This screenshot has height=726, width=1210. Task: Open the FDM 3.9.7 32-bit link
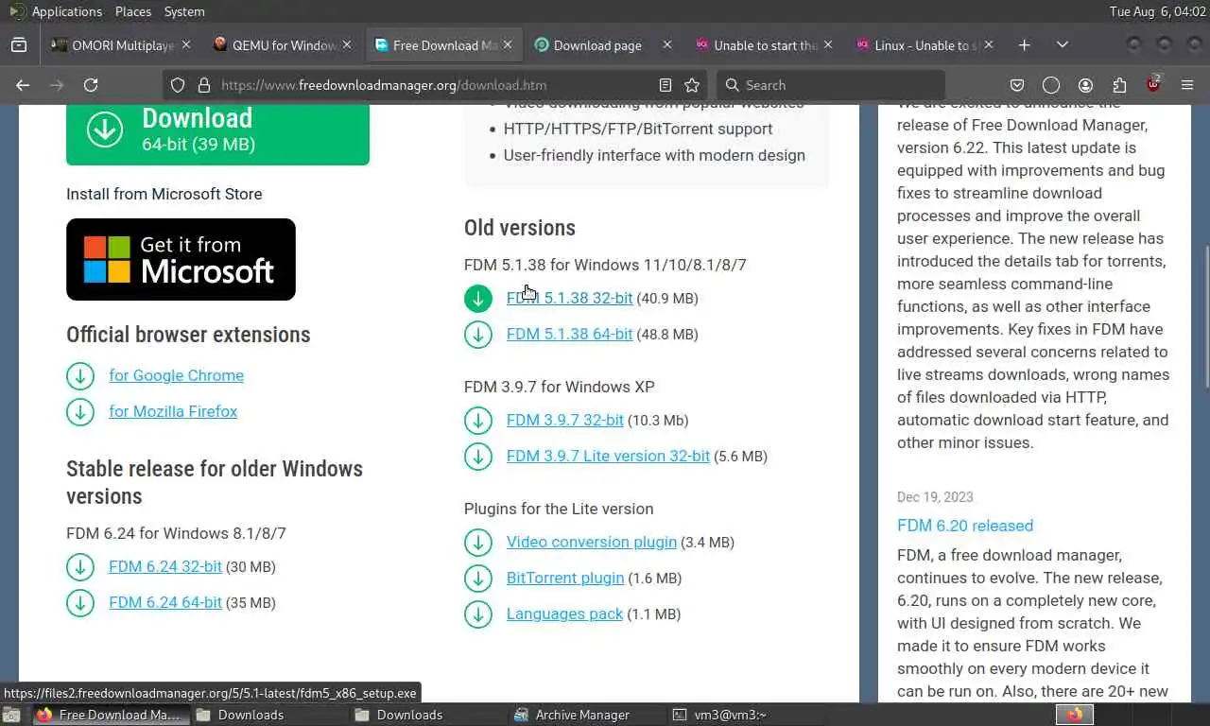(565, 420)
